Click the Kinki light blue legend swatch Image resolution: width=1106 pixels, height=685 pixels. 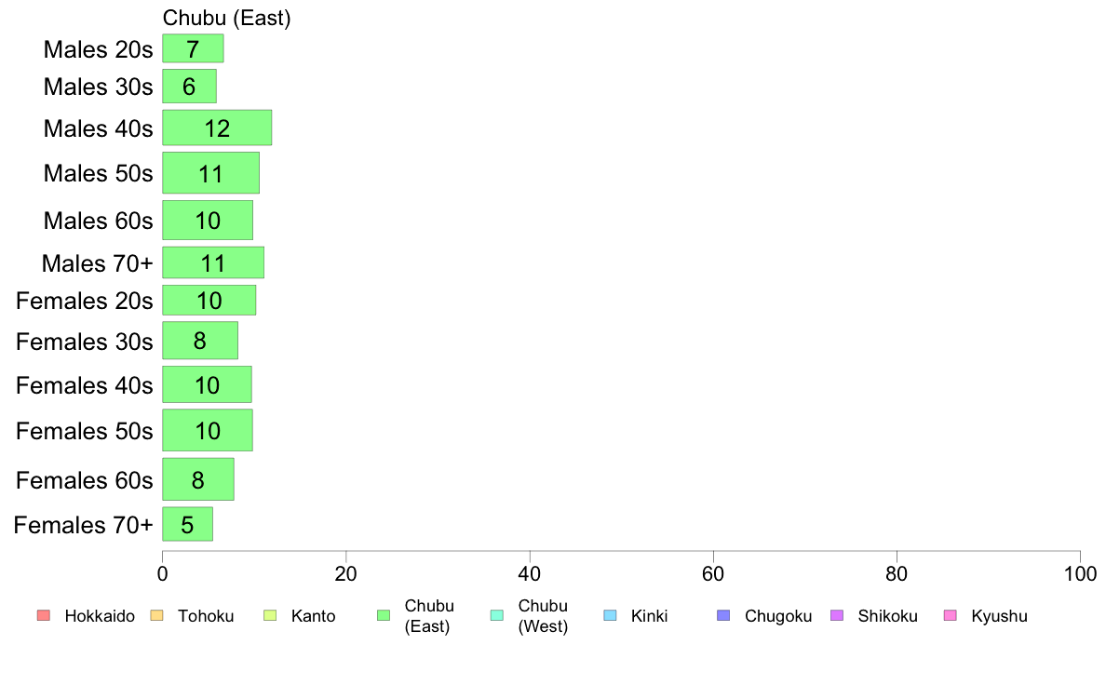[x=610, y=615]
